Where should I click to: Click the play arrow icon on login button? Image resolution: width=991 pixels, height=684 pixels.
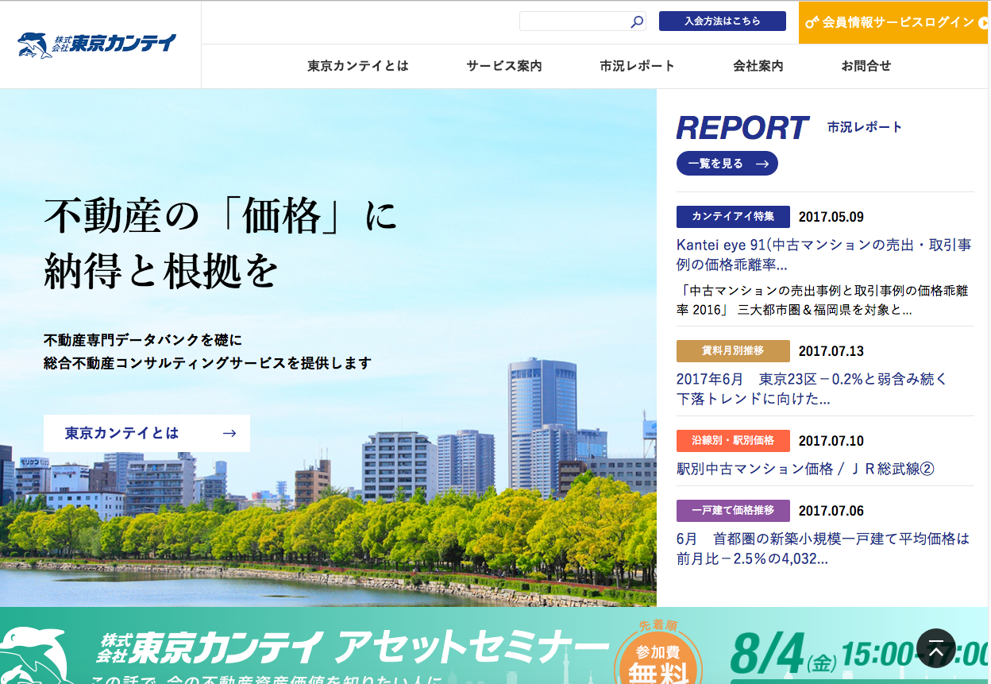click(x=983, y=23)
